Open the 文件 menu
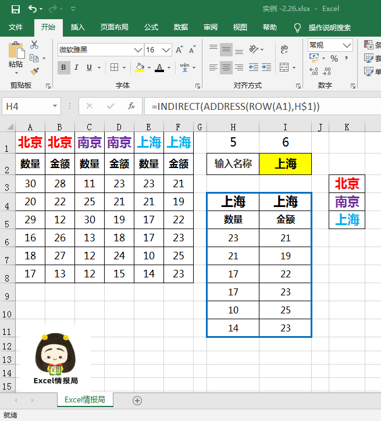Viewport: 381px width, 421px height. coord(16,27)
